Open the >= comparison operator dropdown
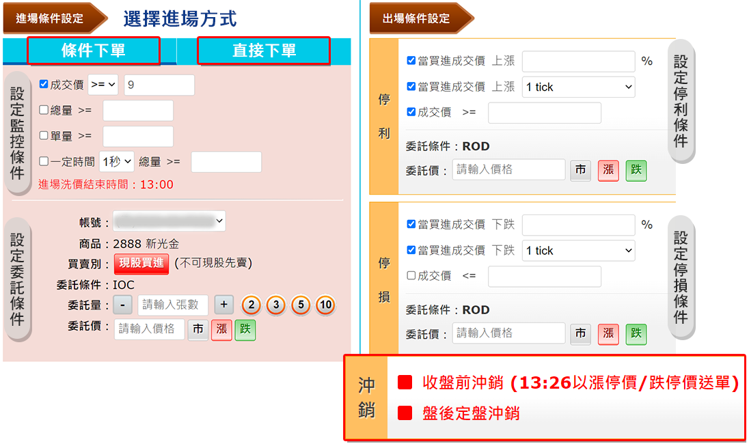 coord(103,85)
